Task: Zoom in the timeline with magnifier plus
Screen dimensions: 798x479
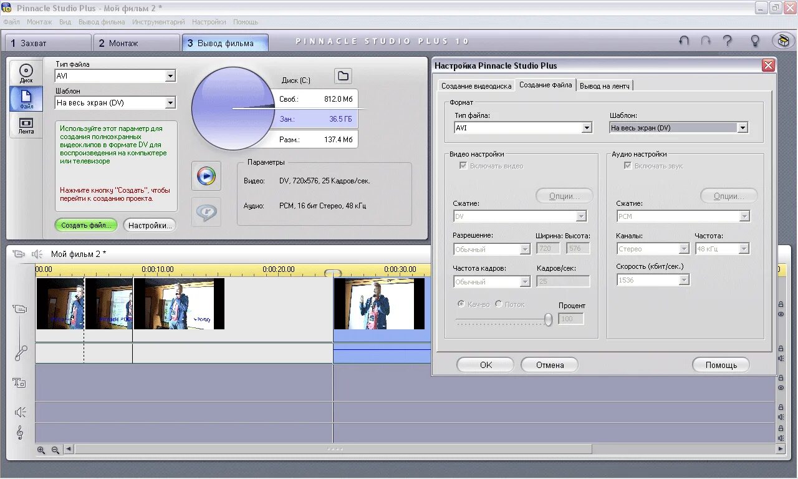Action: 41,450
